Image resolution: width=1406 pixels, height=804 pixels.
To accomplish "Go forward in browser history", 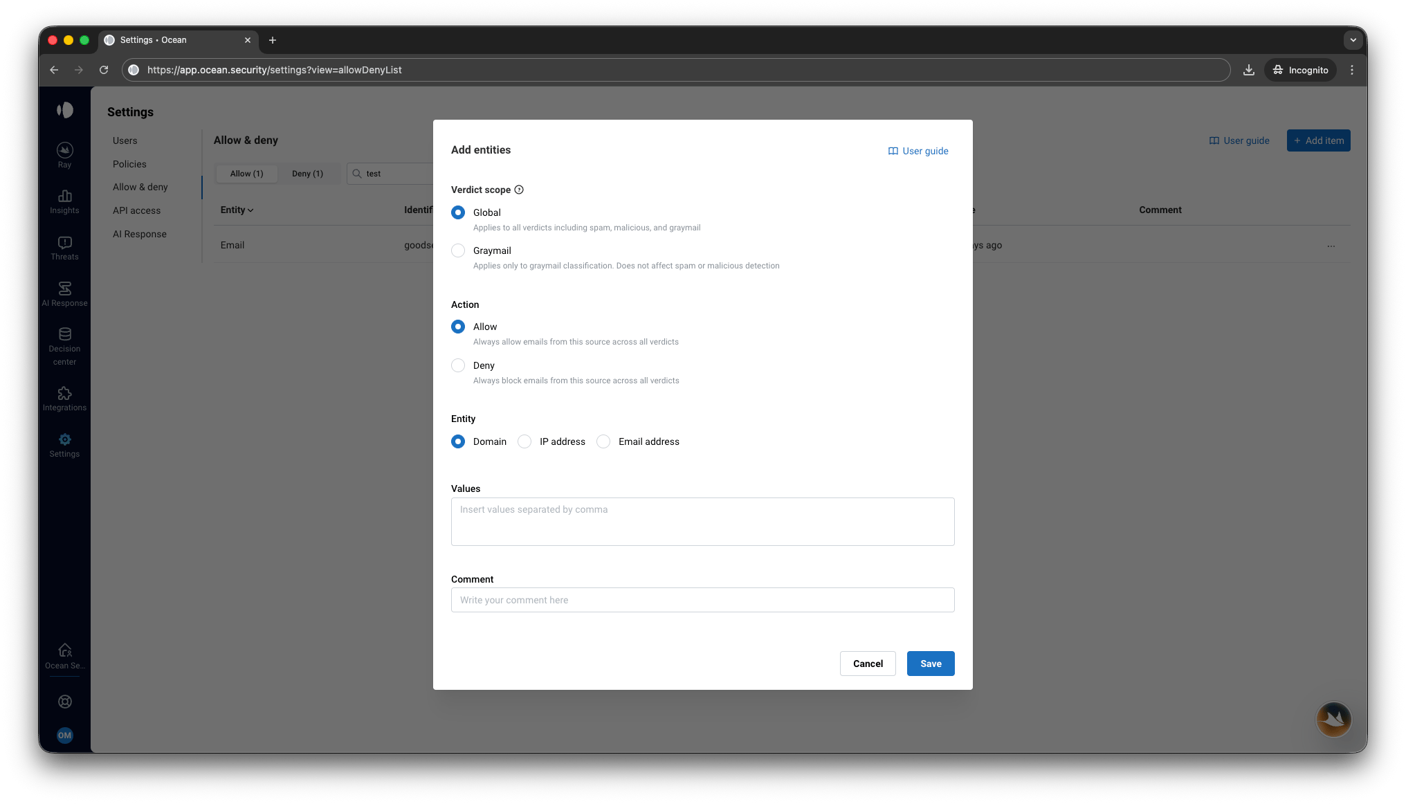I will tap(79, 70).
